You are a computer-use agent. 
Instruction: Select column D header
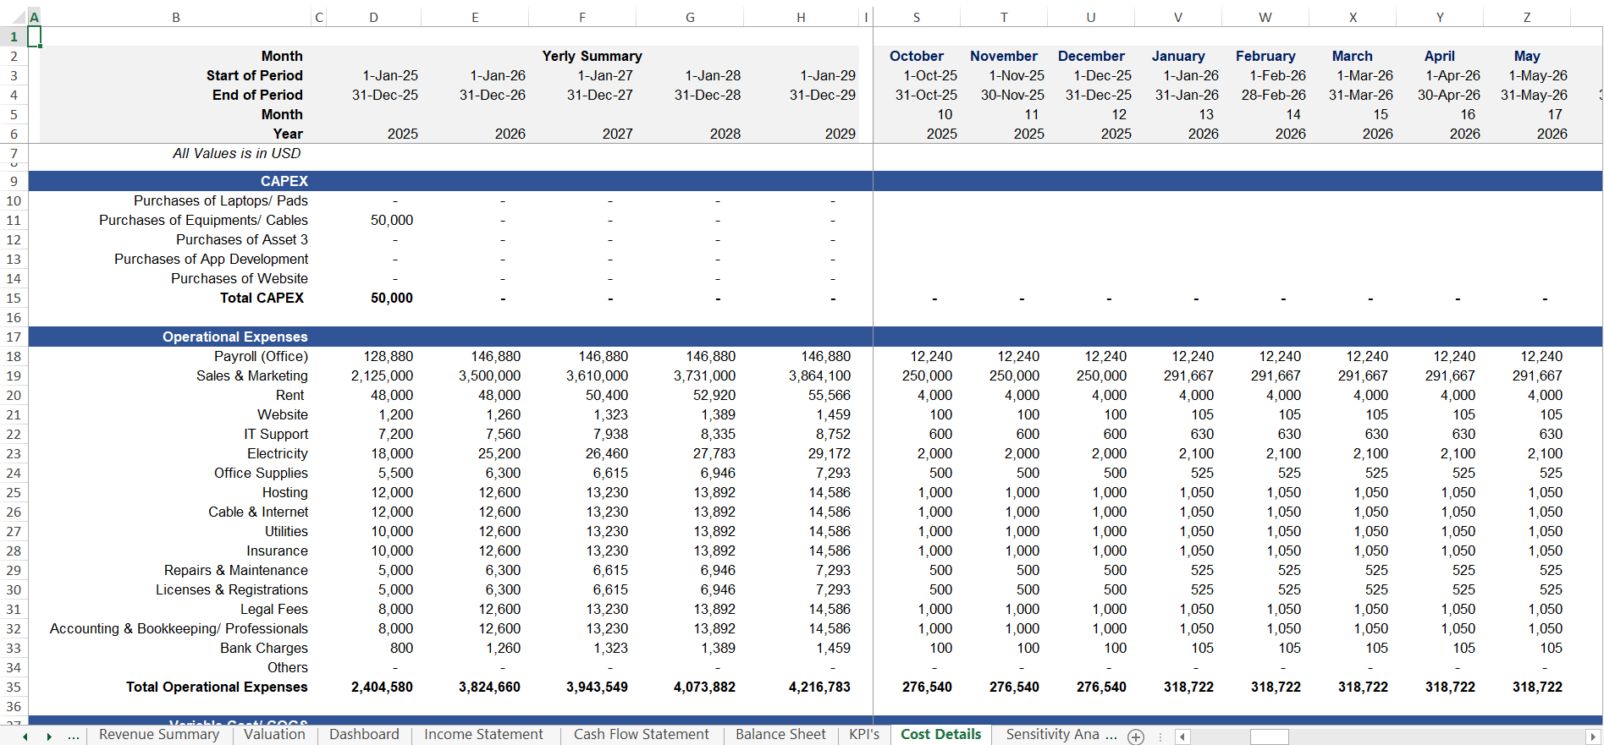tap(373, 17)
